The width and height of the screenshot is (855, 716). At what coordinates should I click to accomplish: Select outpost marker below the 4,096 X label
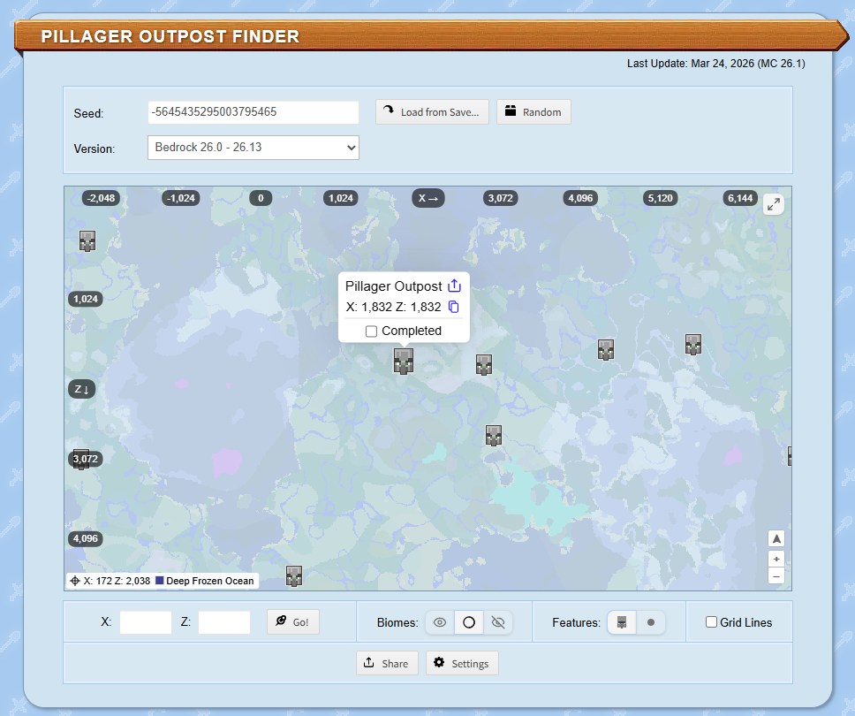(606, 350)
